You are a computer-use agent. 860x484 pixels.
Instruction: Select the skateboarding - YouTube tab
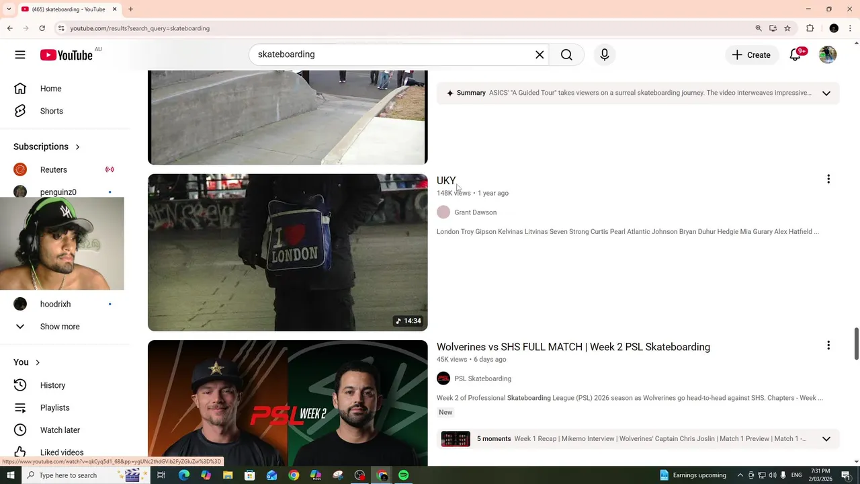[69, 9]
